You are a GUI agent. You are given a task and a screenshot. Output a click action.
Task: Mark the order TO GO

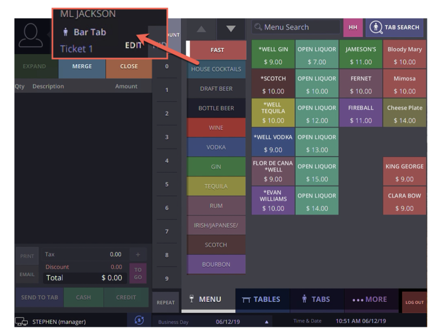point(138,273)
